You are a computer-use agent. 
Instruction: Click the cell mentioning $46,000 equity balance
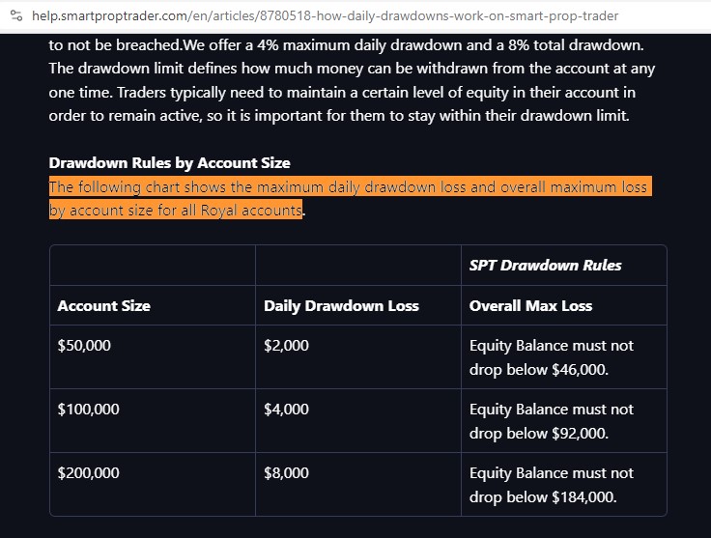pos(551,356)
